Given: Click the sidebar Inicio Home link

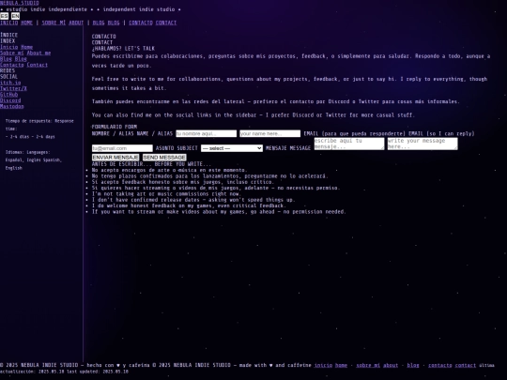Looking at the screenshot, I should click(x=17, y=47).
